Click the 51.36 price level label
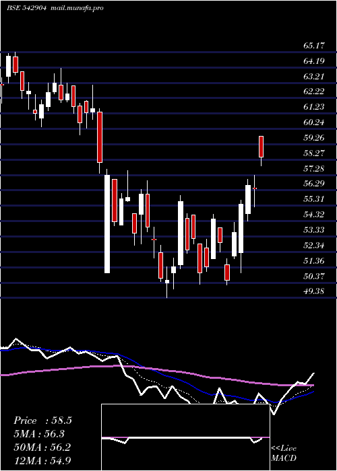This screenshot has width=337, height=471. (314, 260)
